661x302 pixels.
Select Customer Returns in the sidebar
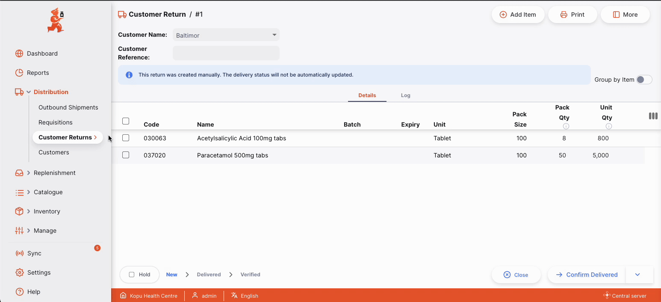(68, 137)
